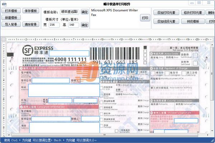215x143 pixels.
Task: Confirm the template size with 确定
Action: click(x=85, y=25)
